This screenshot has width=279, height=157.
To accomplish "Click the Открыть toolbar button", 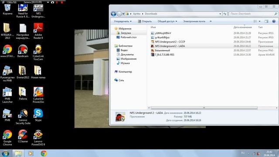I will coord(145,21).
